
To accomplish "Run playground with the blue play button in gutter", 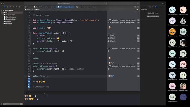I will tap(29, 87).
